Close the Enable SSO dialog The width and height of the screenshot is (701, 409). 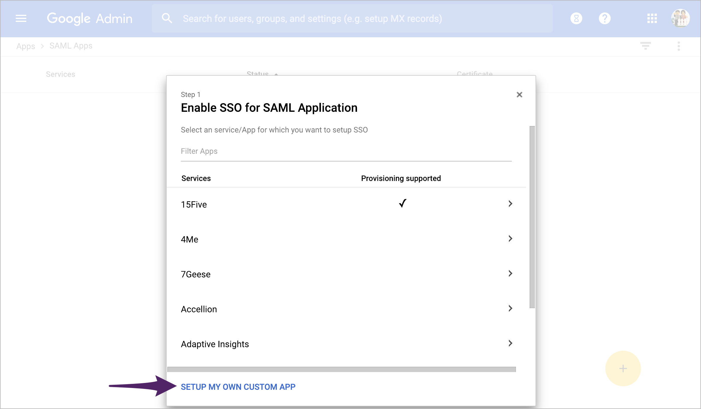click(520, 95)
